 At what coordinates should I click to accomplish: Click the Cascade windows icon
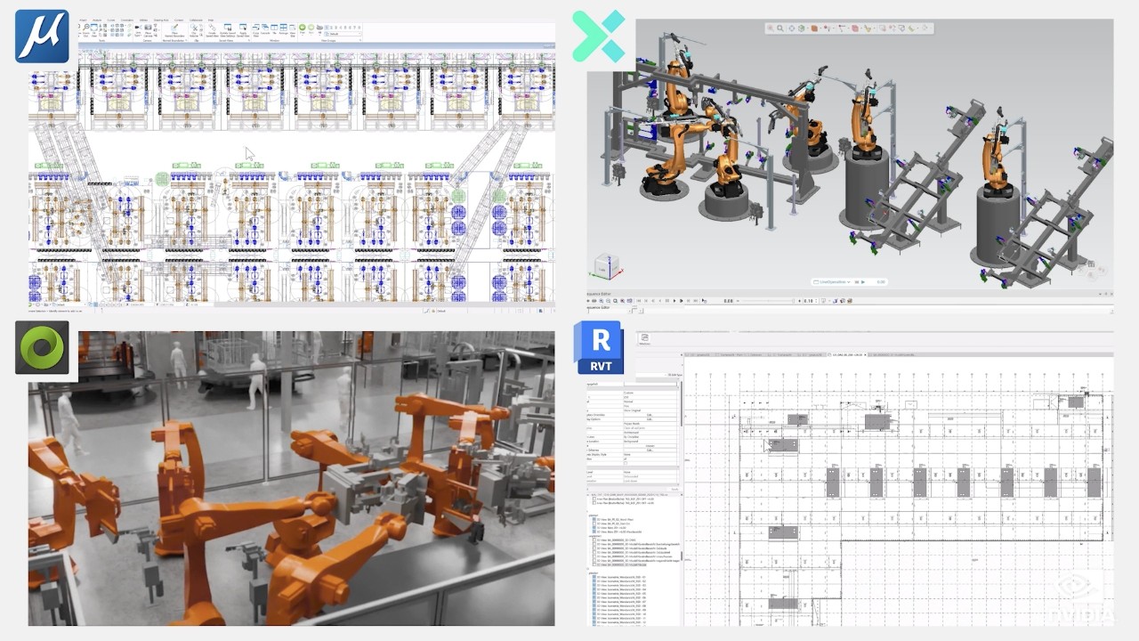click(x=265, y=28)
